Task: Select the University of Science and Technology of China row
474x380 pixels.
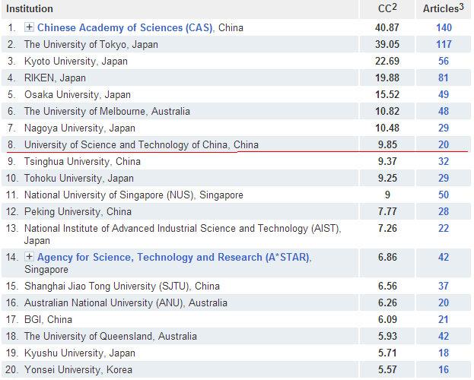Action: point(142,144)
